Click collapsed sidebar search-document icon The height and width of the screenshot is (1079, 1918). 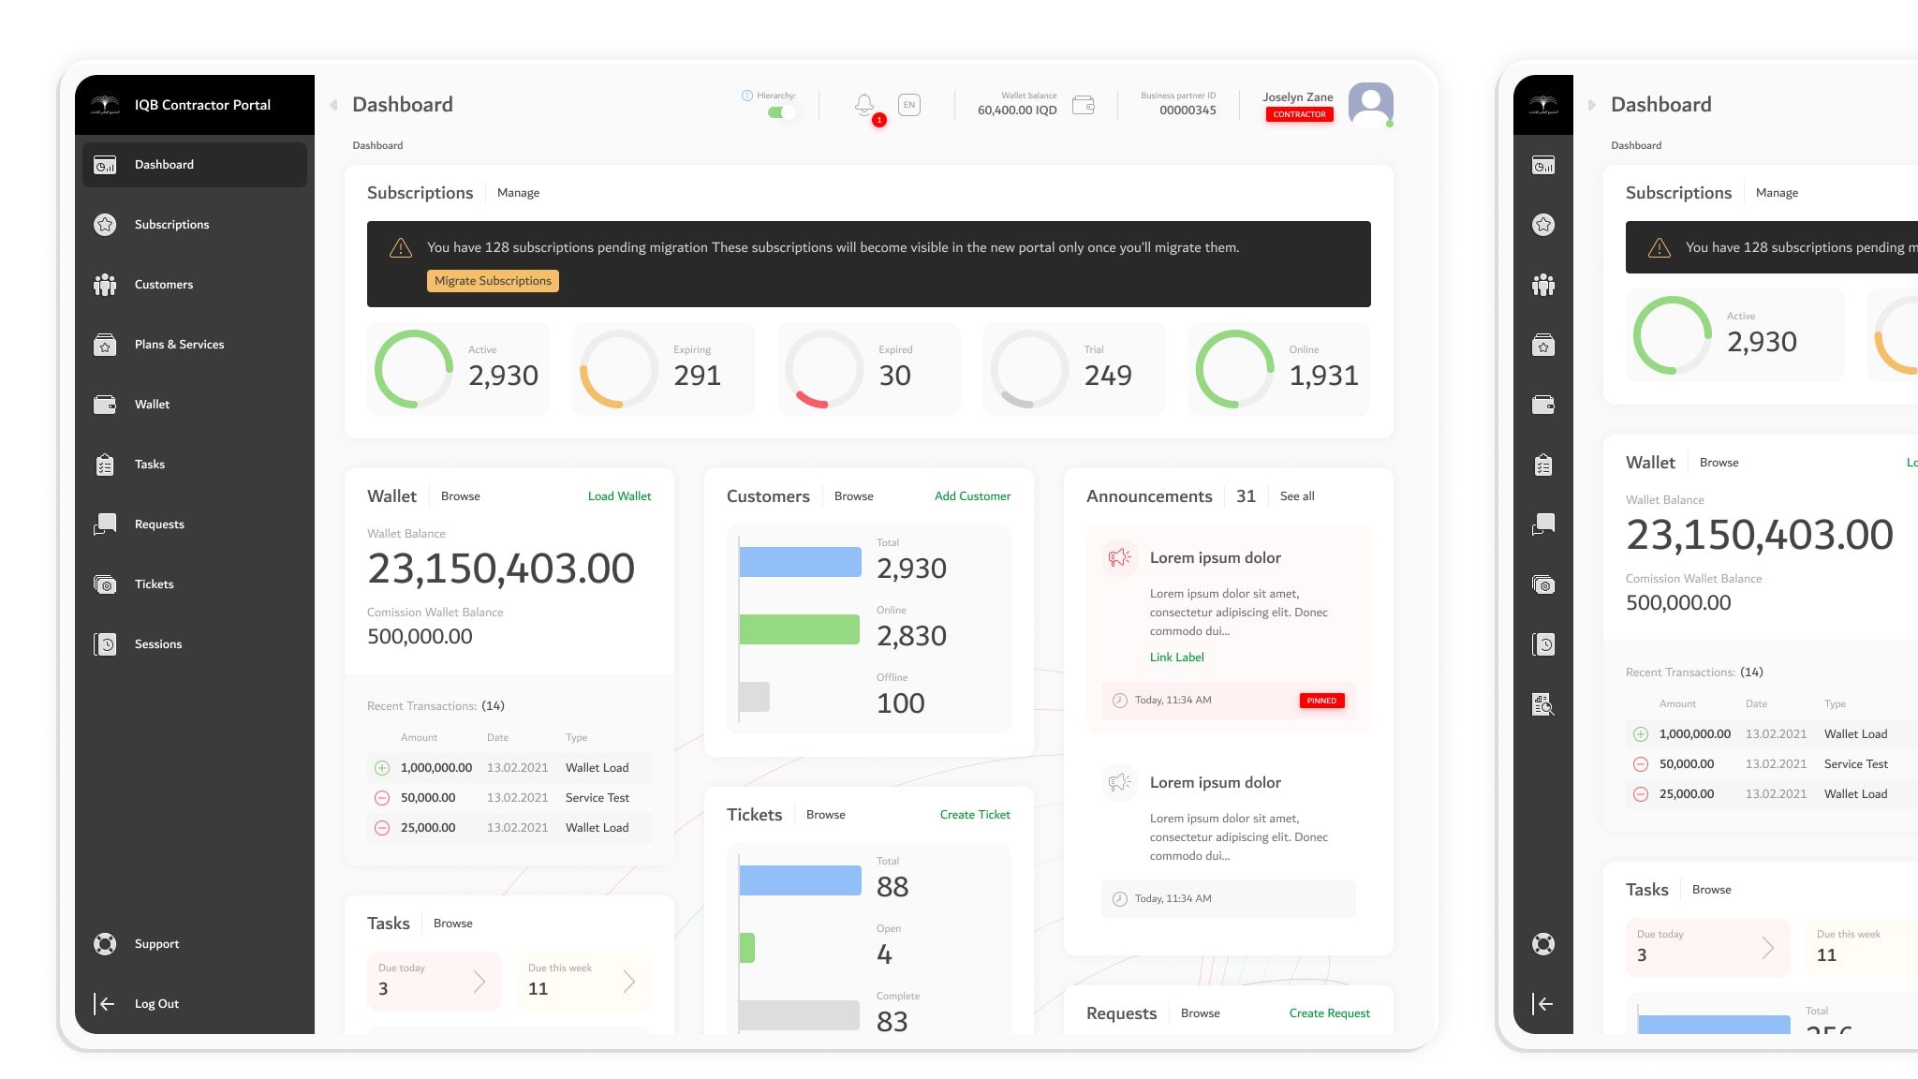pyautogui.click(x=1542, y=704)
